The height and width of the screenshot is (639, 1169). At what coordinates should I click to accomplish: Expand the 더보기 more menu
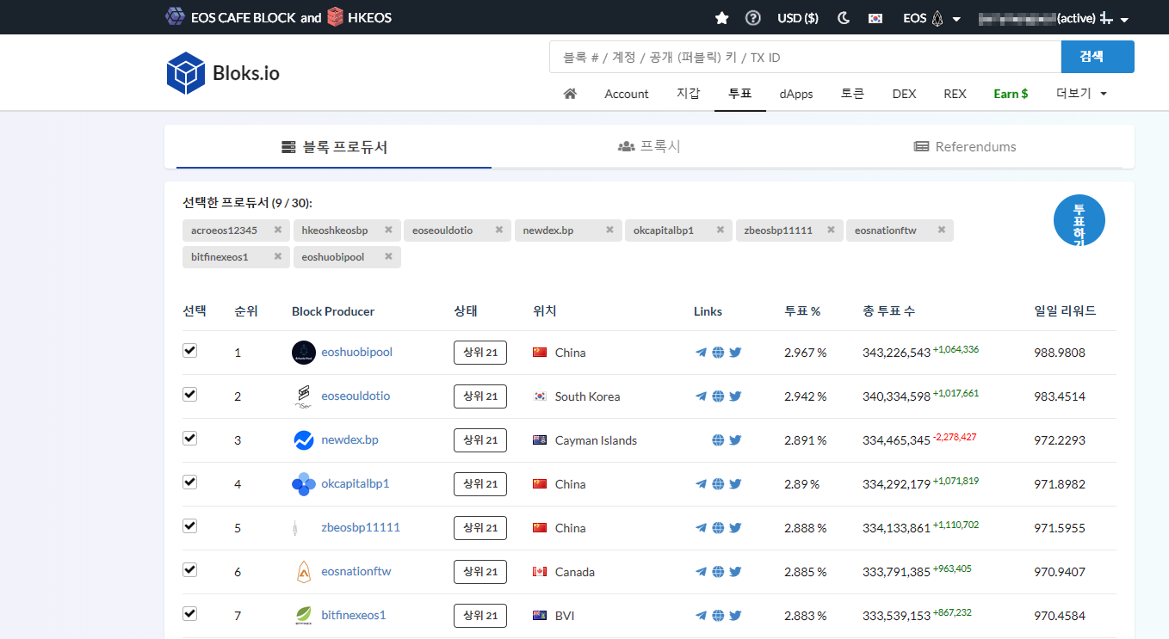(x=1081, y=94)
